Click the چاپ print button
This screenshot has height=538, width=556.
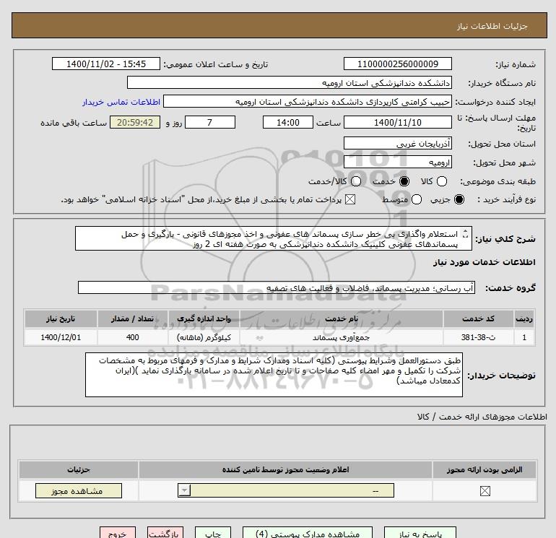[x=213, y=533]
